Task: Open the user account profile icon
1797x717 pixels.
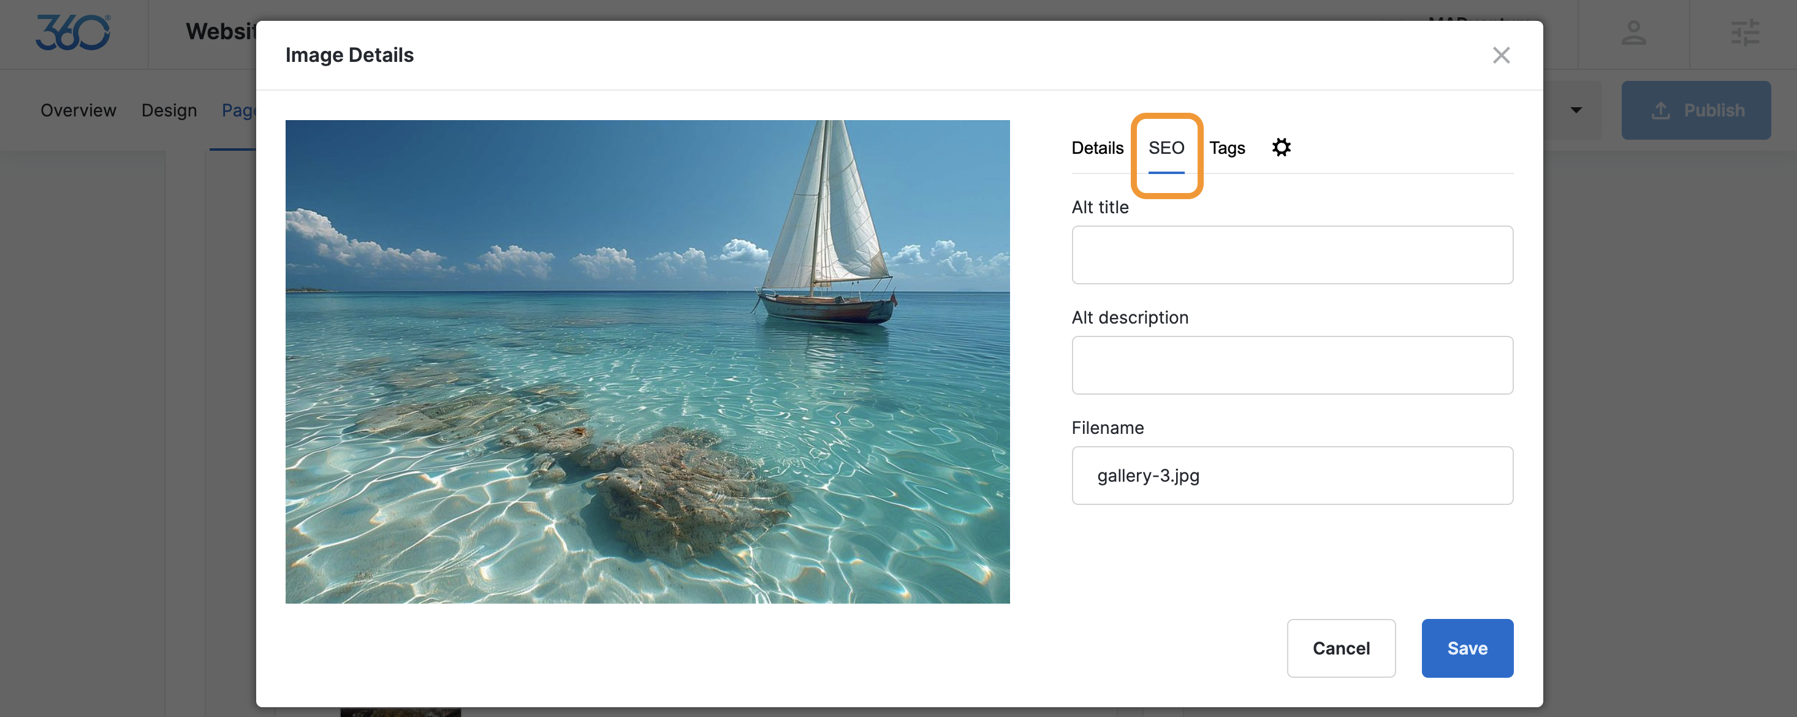Action: 1633,32
